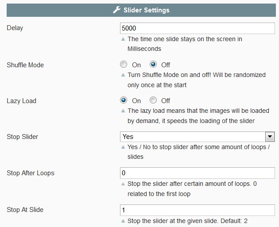Focus the Delay input field
This screenshot has height=227, width=279.
198,28
